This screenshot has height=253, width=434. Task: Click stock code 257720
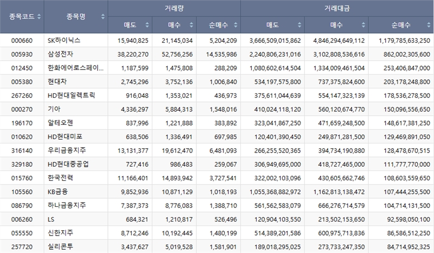point(22,247)
